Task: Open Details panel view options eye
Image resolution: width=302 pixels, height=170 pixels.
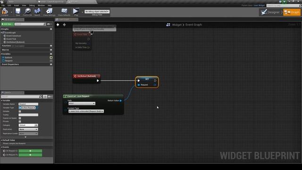Action: pyautogui.click(x=50, y=96)
